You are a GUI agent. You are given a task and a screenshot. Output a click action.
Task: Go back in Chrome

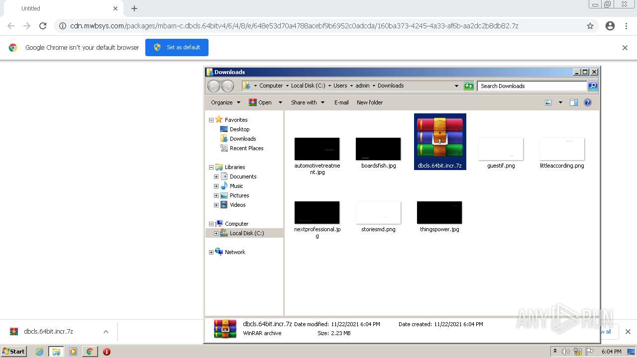11,26
